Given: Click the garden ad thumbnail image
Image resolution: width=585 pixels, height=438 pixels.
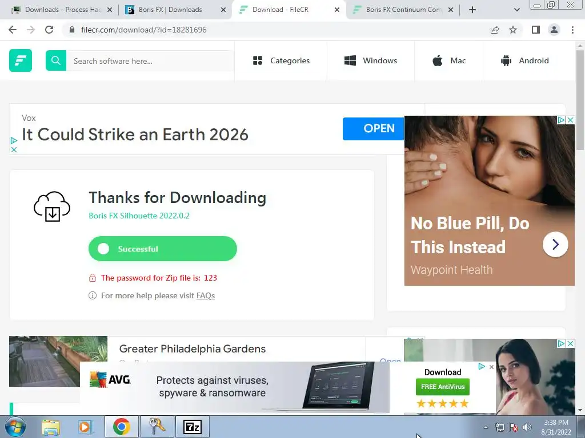Looking at the screenshot, I should pos(58,361).
